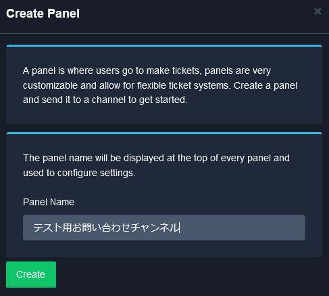The image size is (329, 296).
Task: Click the word 'Create' inside the green button
Action: pos(30,274)
